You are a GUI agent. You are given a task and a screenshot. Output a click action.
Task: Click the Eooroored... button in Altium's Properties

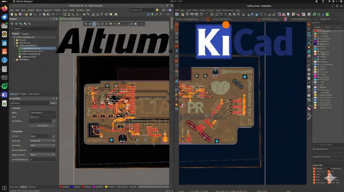42,126
